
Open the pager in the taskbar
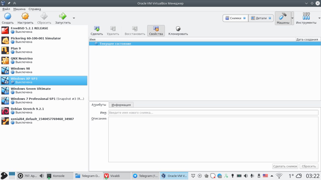[x=12, y=175]
